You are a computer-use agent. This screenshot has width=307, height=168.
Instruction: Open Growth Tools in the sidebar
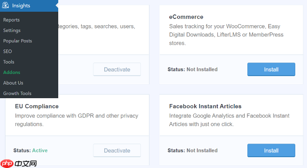(x=17, y=93)
